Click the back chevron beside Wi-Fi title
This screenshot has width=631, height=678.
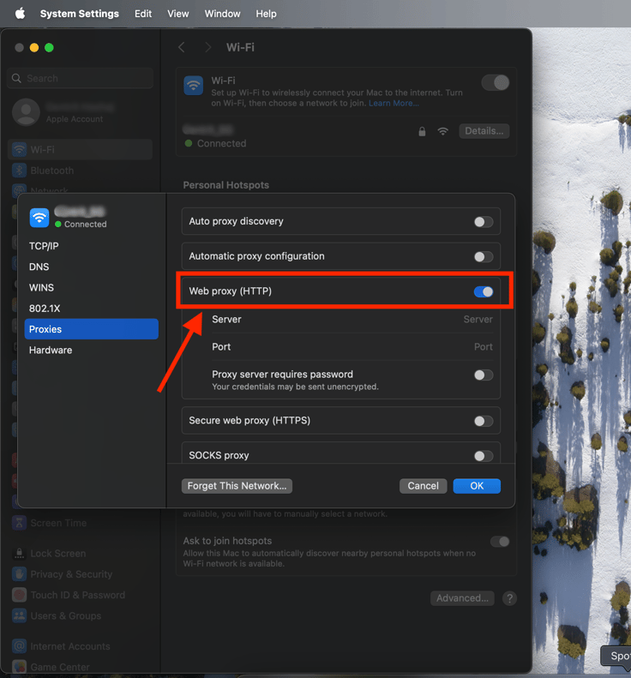click(182, 47)
